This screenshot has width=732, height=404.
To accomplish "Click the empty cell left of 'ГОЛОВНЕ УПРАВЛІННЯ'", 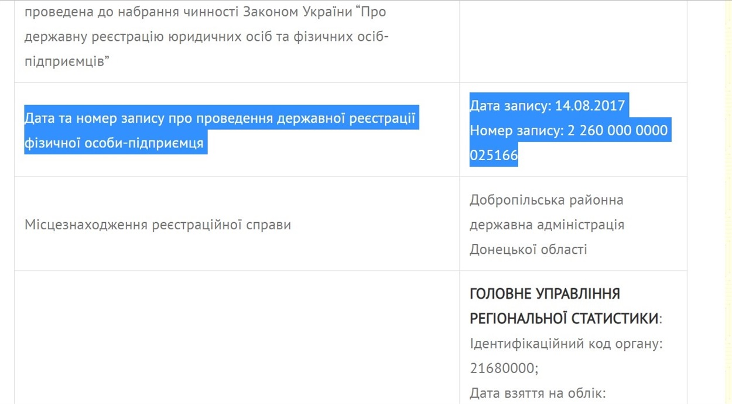I will 237,337.
